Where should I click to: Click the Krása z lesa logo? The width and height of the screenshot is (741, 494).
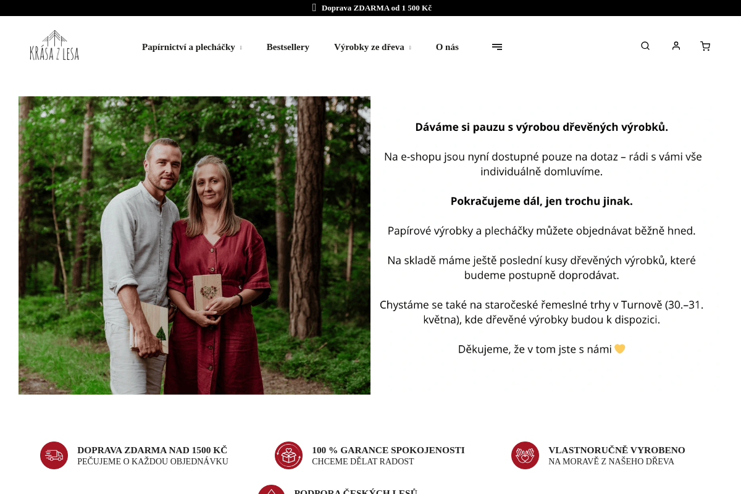point(54,45)
